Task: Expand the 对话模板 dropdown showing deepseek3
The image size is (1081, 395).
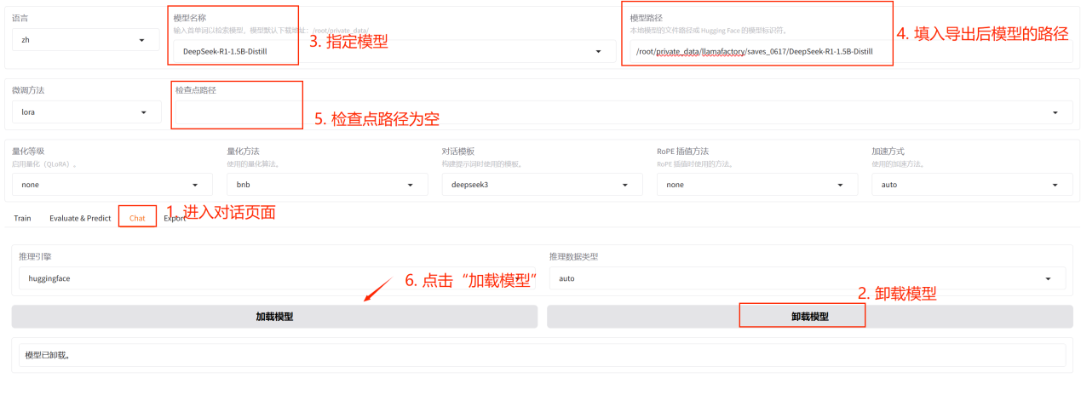Action: (542, 185)
